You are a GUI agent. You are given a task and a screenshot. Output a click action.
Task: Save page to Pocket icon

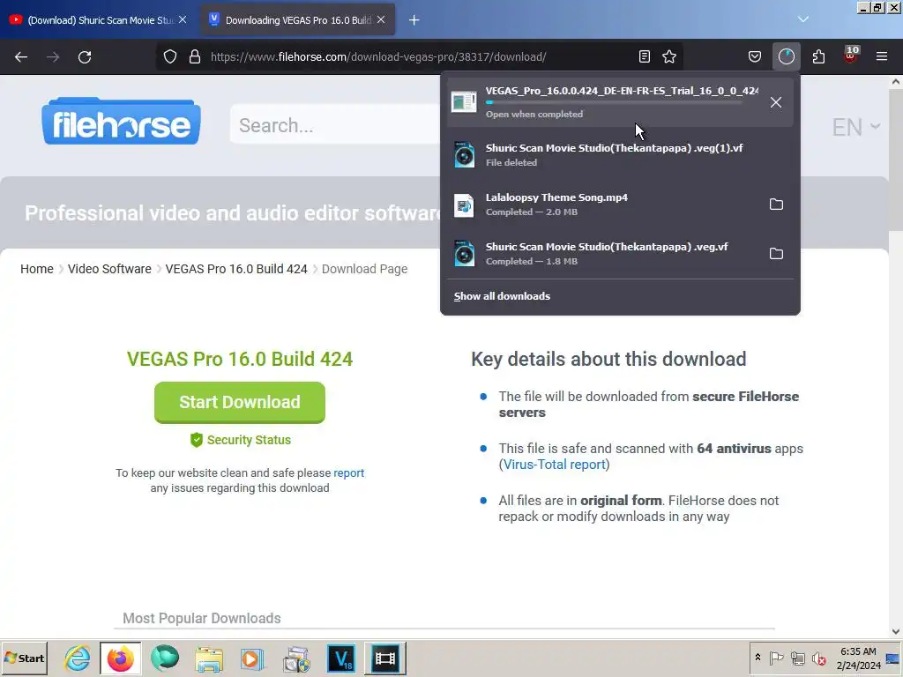click(755, 56)
